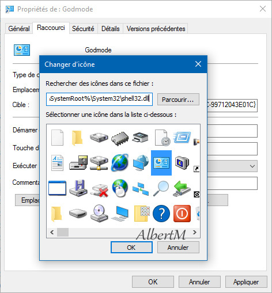Screen dimensions: 272x293
Task: Choose the CD drive disc icon
Action: tap(99, 214)
